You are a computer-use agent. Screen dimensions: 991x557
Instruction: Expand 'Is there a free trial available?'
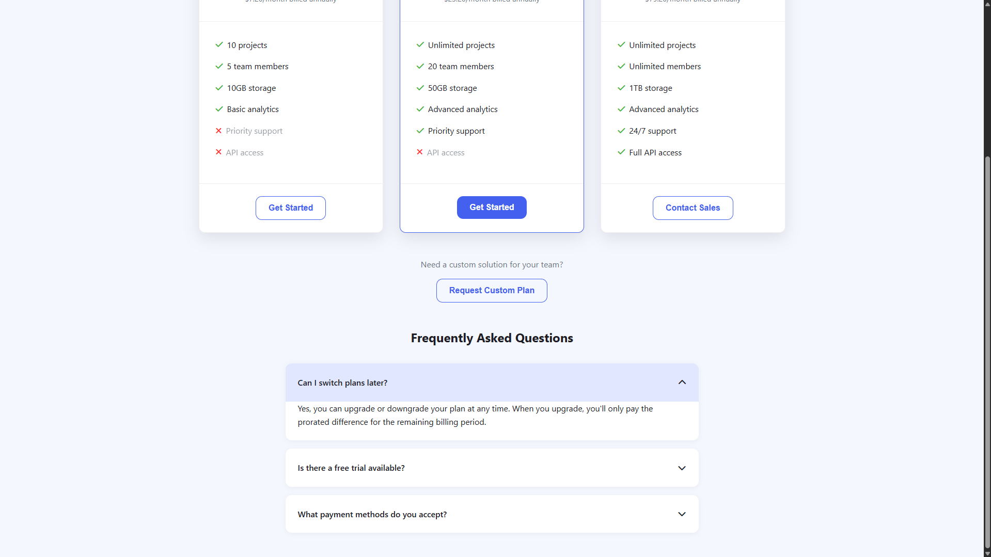pyautogui.click(x=492, y=468)
